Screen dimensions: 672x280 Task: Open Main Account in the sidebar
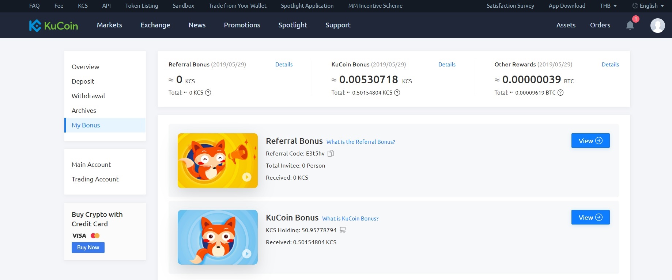click(x=105, y=165)
